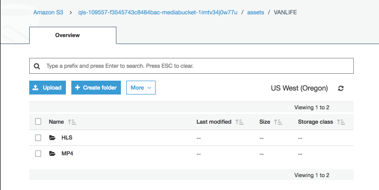
Task: Click the Upload button
Action: (x=48, y=88)
